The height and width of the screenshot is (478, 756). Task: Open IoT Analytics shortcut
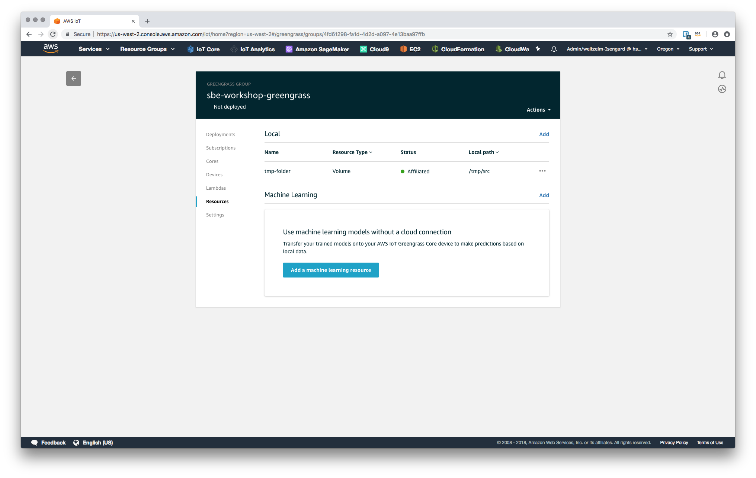click(x=253, y=49)
